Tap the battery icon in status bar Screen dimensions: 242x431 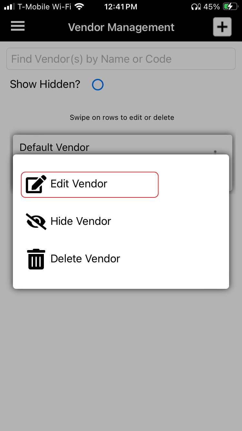231,6
